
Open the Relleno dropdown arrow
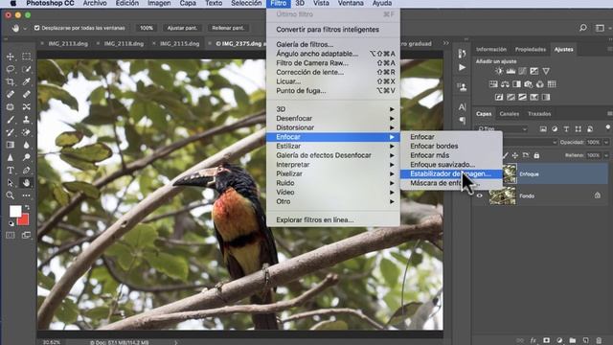point(606,155)
